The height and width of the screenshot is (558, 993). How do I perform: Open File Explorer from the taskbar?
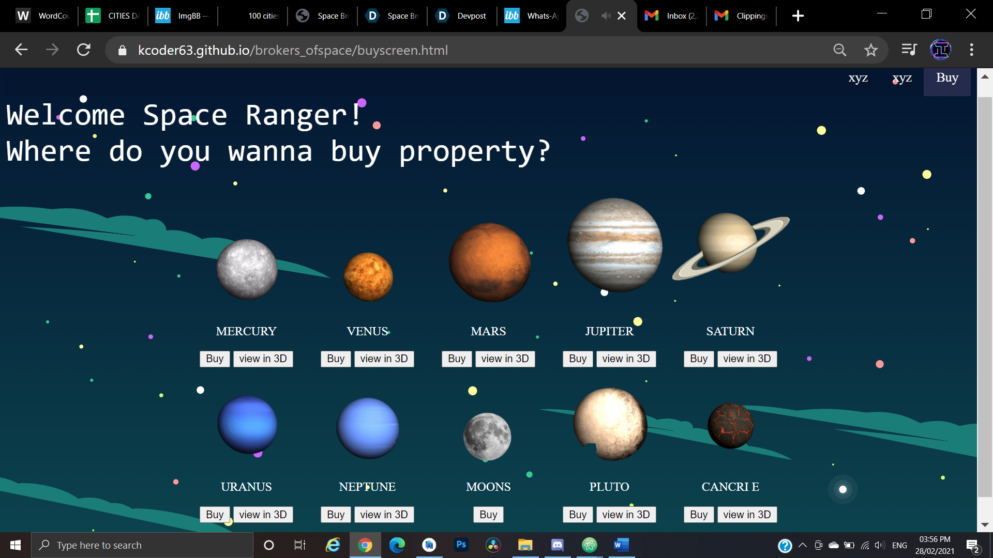pyautogui.click(x=525, y=545)
